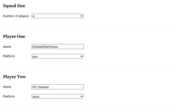Image resolution: width=179 pixels, height=112 pixels.
Task: Click the divider line below Player One section
Action: (x=89, y=67)
